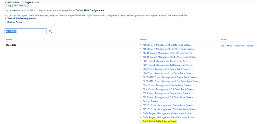The width and height of the screenshot is (257, 124).
Task: Focus the DUE DATE search field
Action: 26,31
